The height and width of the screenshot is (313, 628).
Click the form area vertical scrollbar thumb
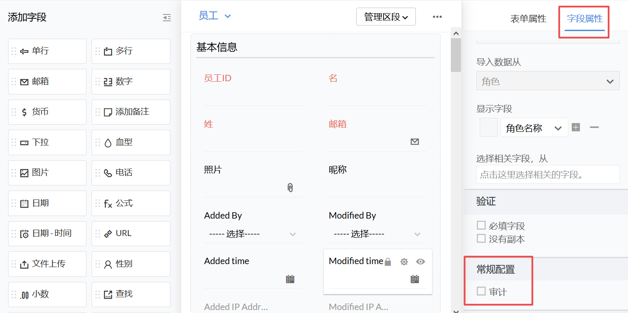[456, 55]
